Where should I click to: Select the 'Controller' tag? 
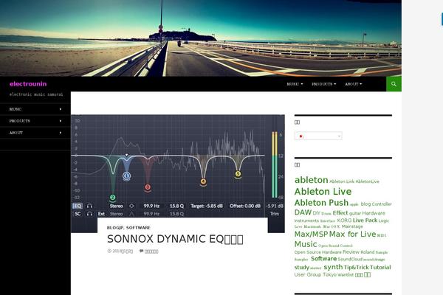(382, 204)
